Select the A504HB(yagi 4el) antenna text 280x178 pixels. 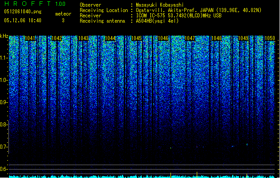click(x=157, y=21)
